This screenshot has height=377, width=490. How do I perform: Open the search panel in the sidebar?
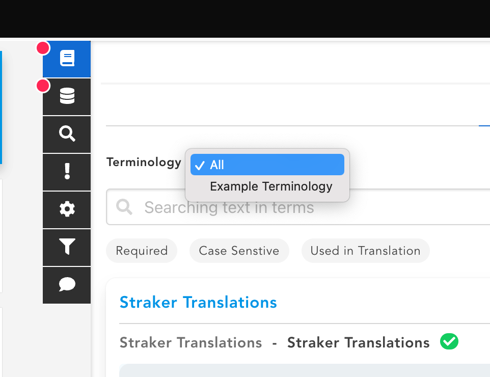pos(67,134)
